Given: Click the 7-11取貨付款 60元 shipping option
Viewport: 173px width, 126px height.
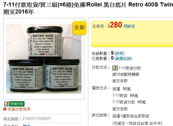Looking at the screenshot, I should tap(129, 102).
